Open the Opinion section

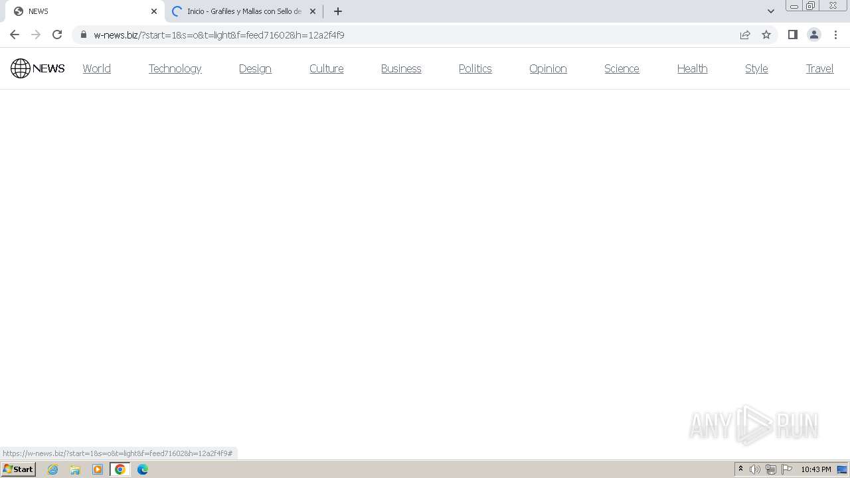(x=548, y=68)
